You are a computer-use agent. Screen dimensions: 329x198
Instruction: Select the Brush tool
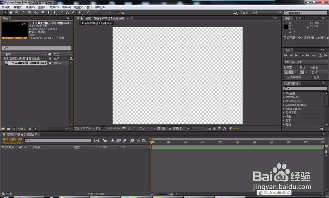coord(62,12)
